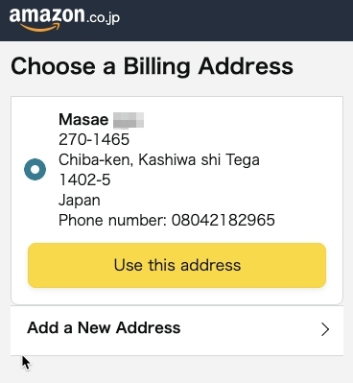Click the pixelated surname next to Masae
This screenshot has height=383, width=353.
(x=129, y=120)
